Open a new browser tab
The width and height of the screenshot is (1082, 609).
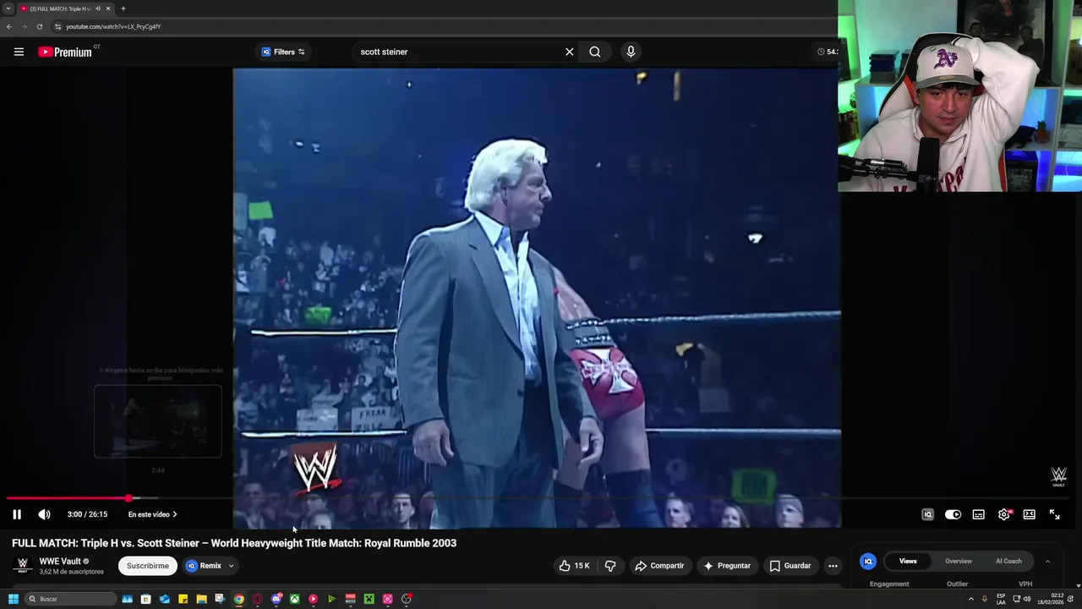pos(123,8)
